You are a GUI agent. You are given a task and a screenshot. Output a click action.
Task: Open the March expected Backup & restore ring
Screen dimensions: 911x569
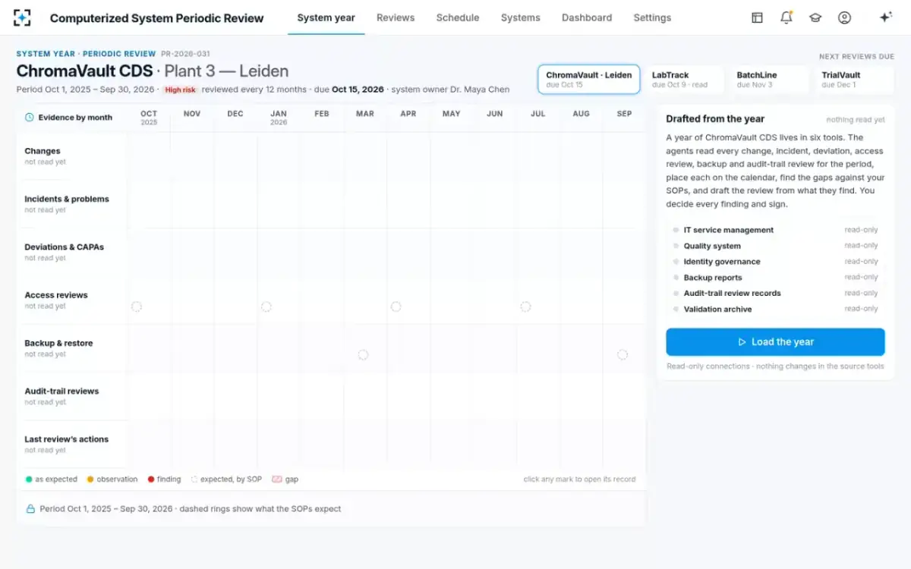pos(363,354)
